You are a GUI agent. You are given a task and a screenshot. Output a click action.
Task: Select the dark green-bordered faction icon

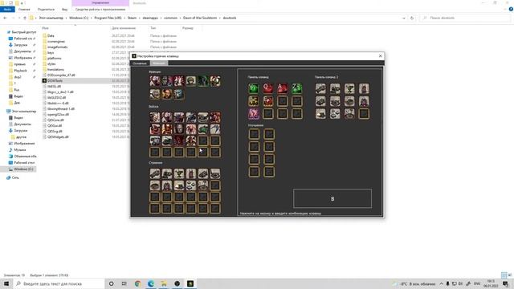click(x=203, y=80)
